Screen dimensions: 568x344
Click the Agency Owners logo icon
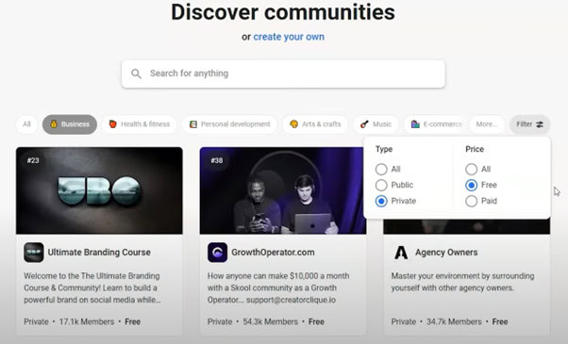pyautogui.click(x=401, y=253)
